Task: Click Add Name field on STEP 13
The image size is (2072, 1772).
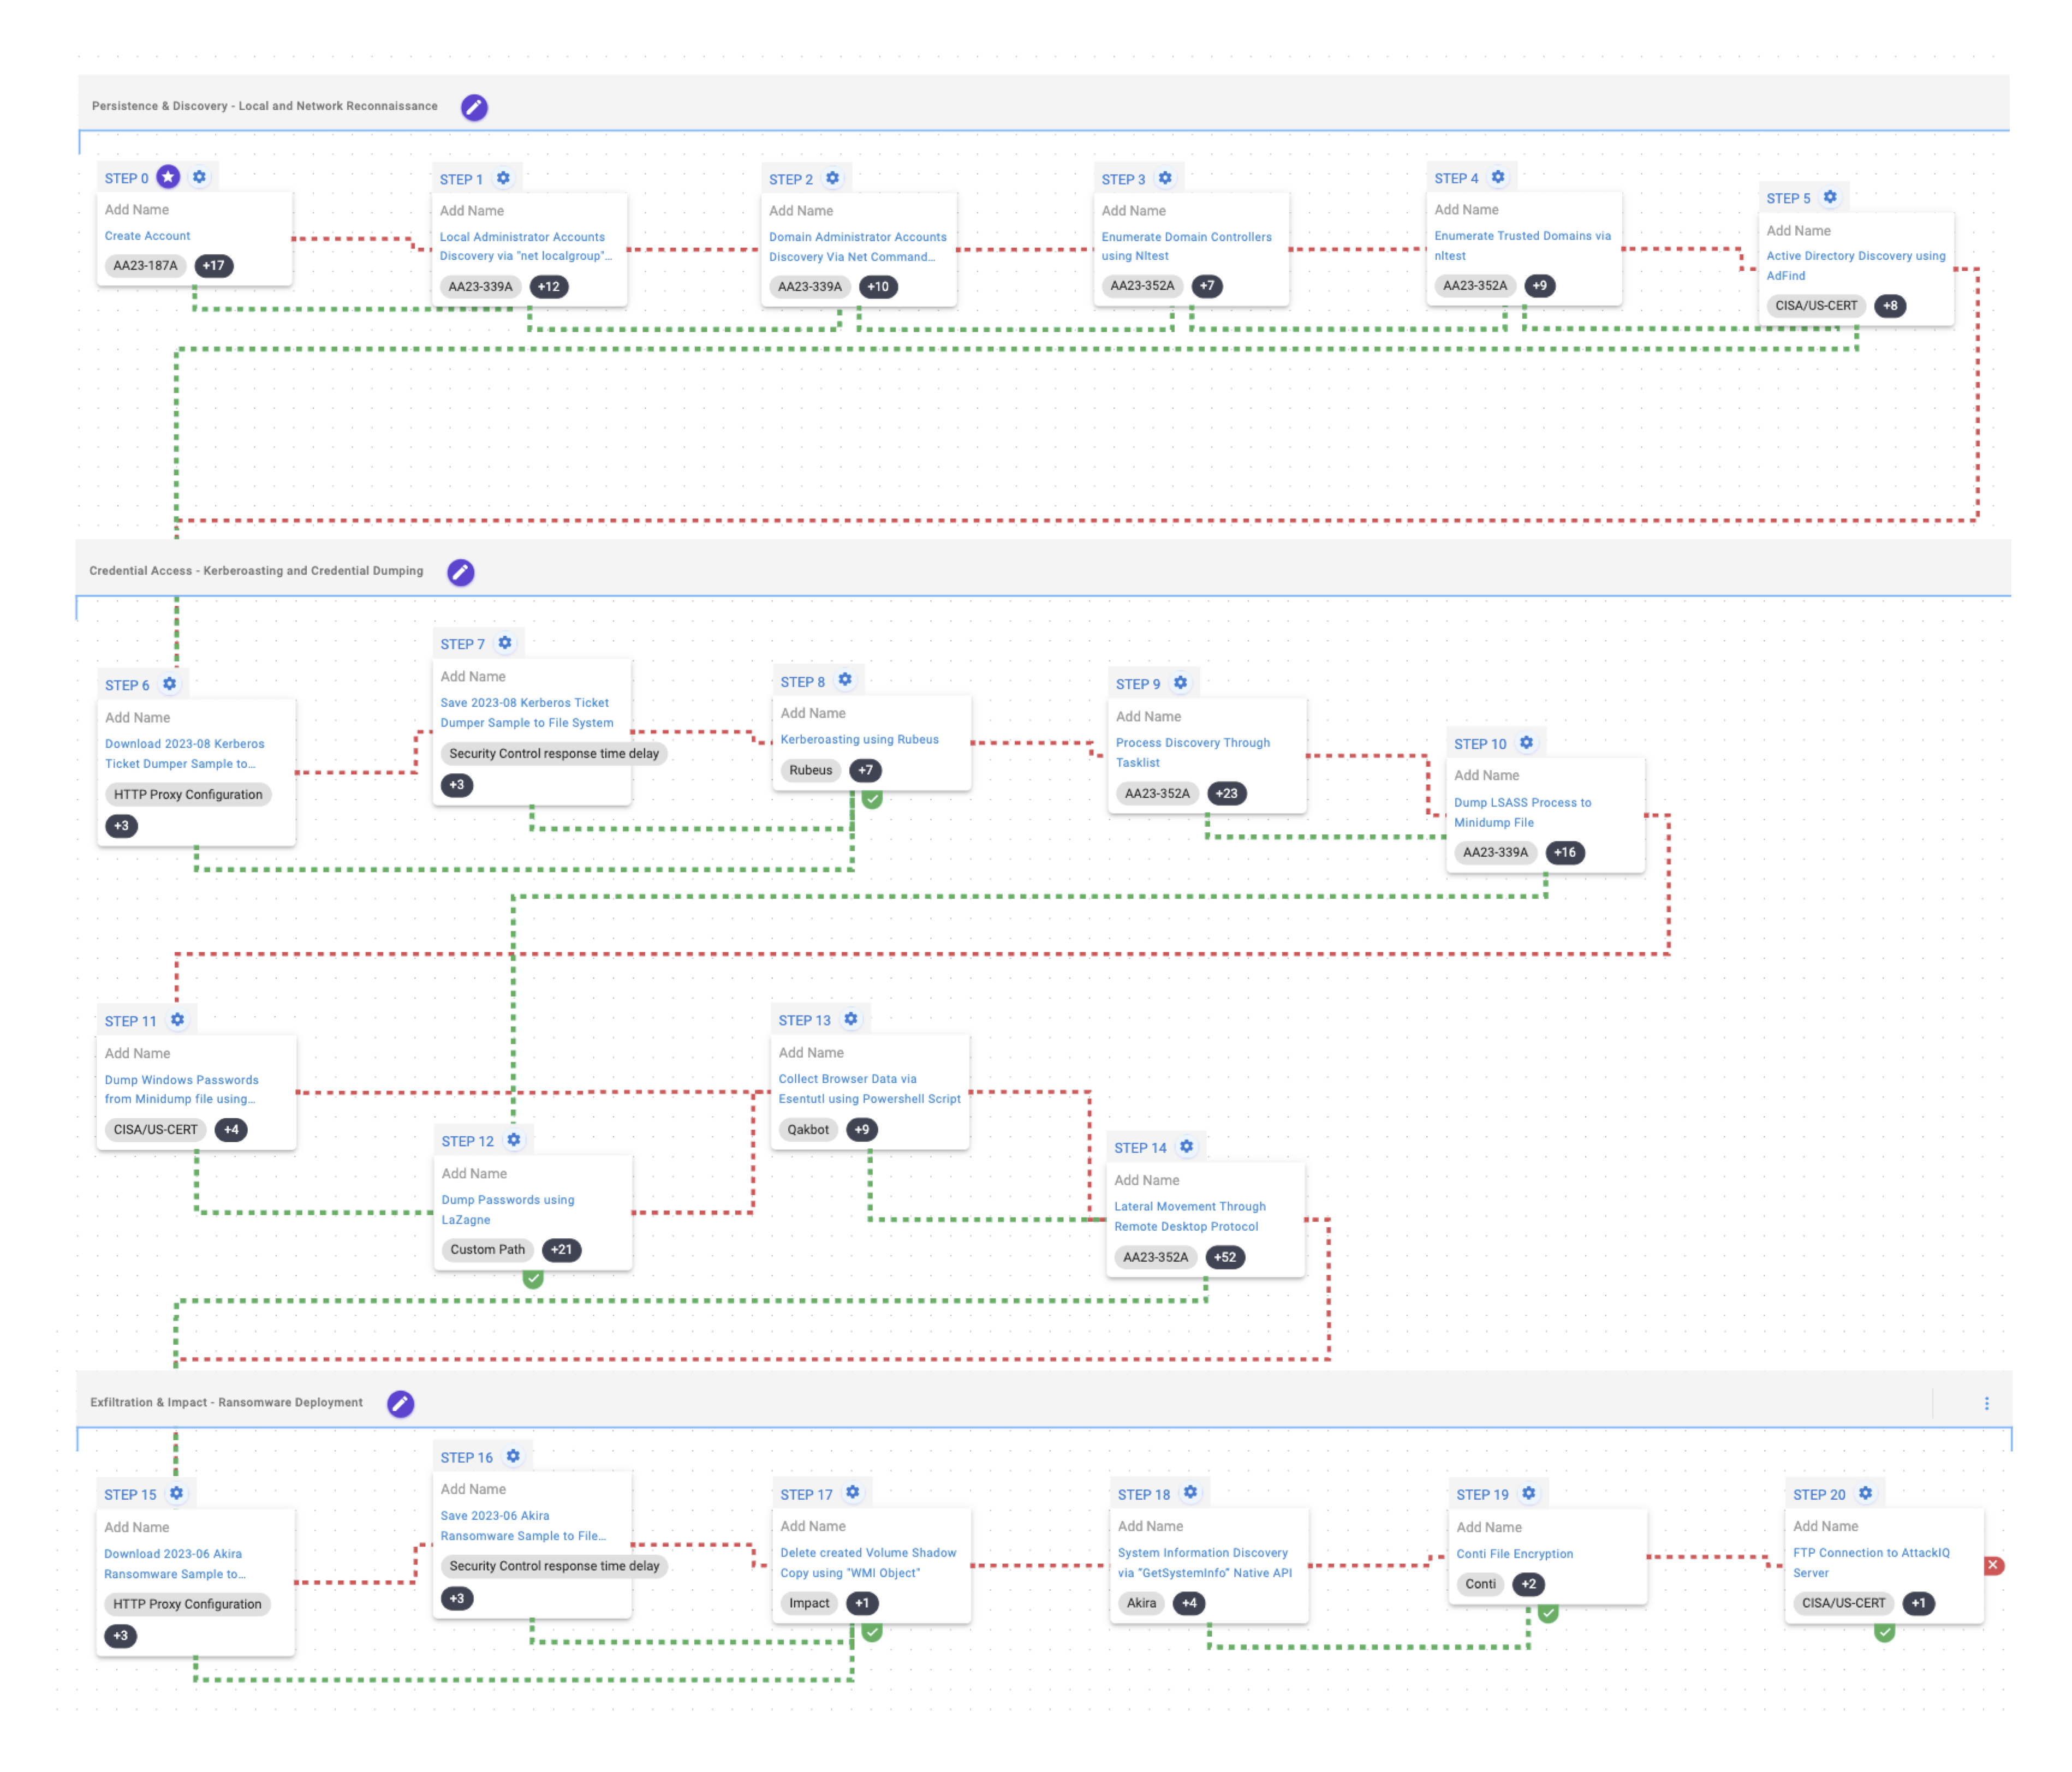Action: (x=811, y=1052)
